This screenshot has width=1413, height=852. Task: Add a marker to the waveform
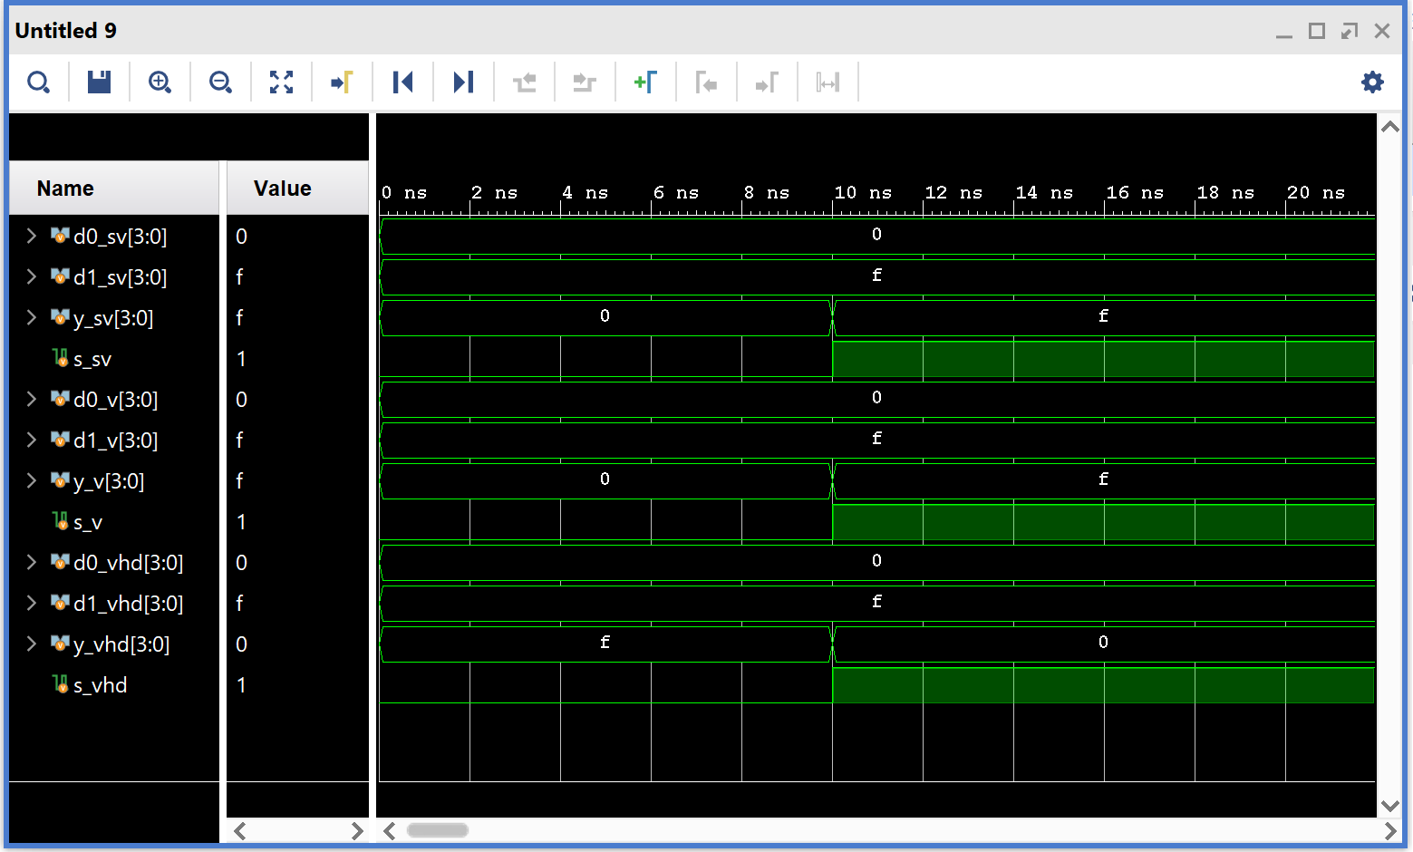[x=645, y=82]
